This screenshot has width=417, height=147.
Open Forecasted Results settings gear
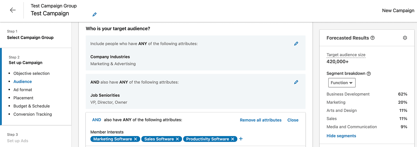pyautogui.click(x=405, y=38)
